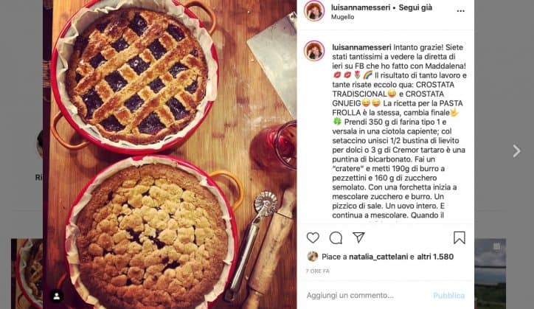Image resolution: width=534 pixels, height=309 pixels.
Task: Like the post with the heart icon
Action: point(313,237)
